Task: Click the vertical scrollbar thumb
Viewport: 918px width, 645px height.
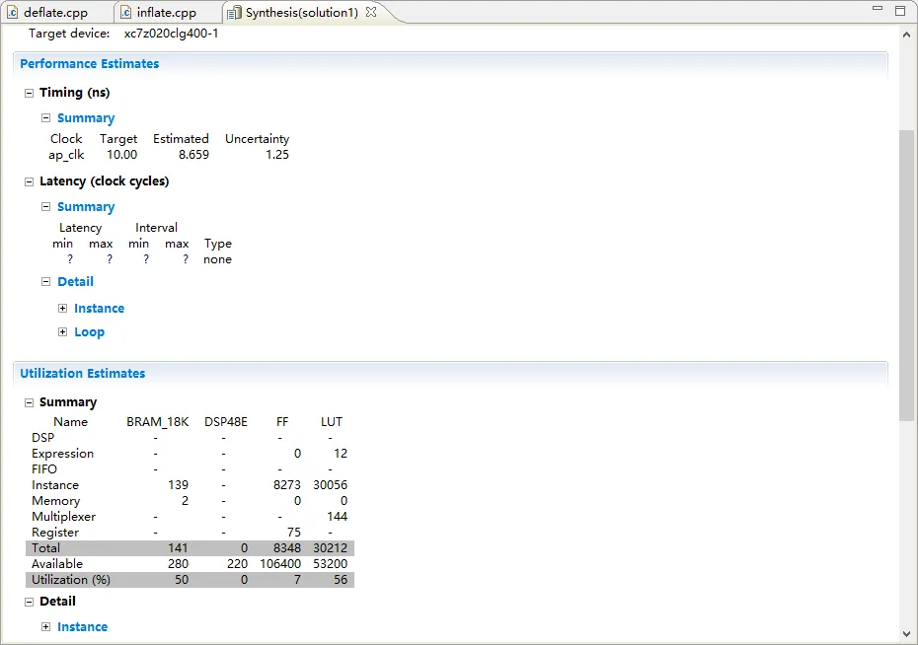Action: coord(906,276)
